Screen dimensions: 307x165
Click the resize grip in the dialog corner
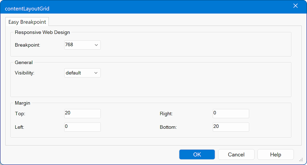click(x=301, y=159)
